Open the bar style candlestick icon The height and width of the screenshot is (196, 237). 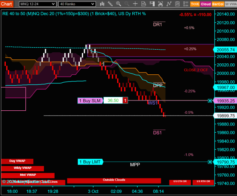point(102,4)
